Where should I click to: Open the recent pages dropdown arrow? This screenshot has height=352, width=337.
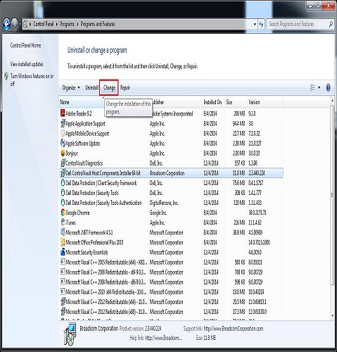[x=20, y=24]
